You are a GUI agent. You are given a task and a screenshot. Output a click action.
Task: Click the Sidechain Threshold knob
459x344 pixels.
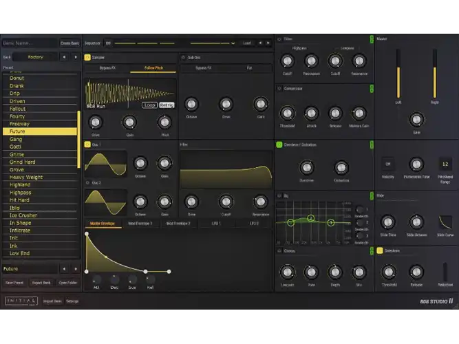pos(389,272)
